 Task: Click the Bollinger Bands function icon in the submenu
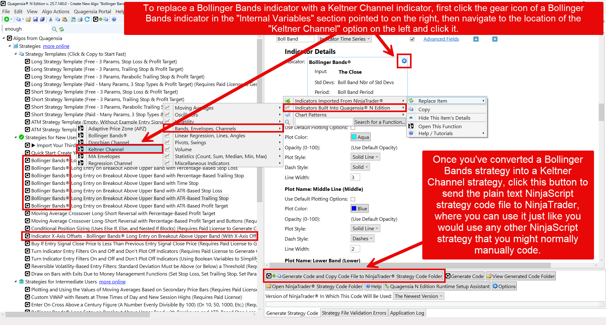coord(81,135)
